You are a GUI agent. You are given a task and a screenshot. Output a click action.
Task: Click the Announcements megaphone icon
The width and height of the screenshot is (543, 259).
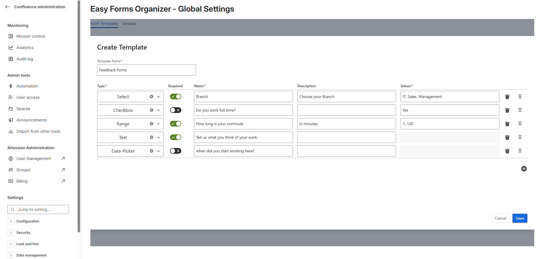(x=11, y=120)
